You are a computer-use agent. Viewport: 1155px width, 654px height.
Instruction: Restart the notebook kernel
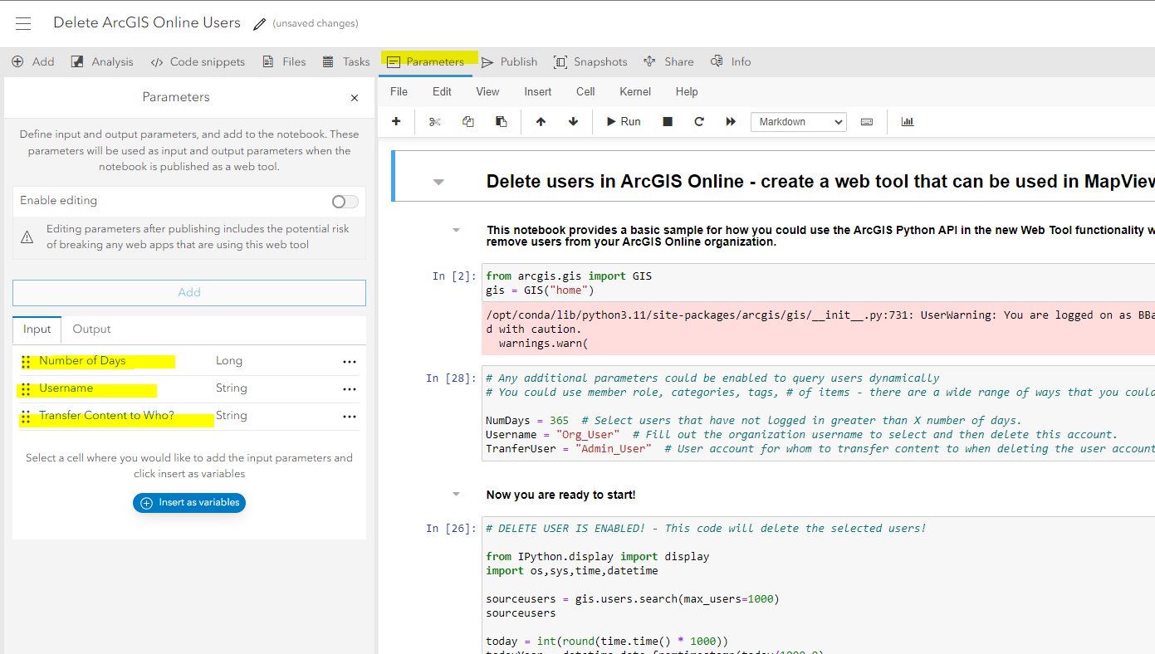[x=698, y=121]
